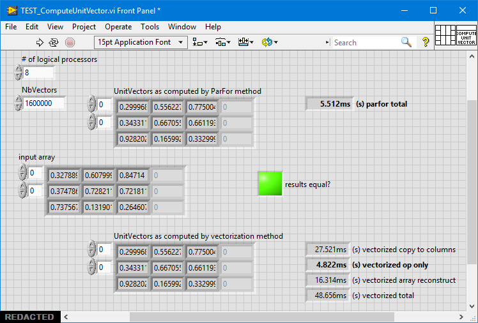Screen dimensions: 478x323
Task: Click the 16.314ms array reconstruct indicator
Action: point(327,280)
